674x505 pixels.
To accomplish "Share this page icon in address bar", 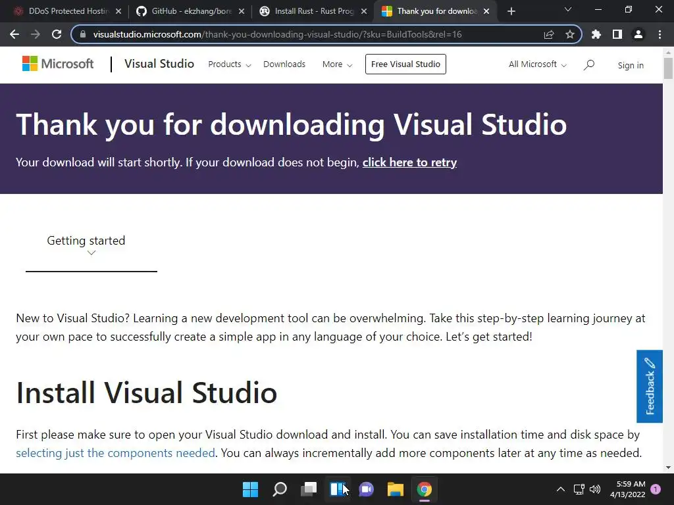I will point(549,34).
